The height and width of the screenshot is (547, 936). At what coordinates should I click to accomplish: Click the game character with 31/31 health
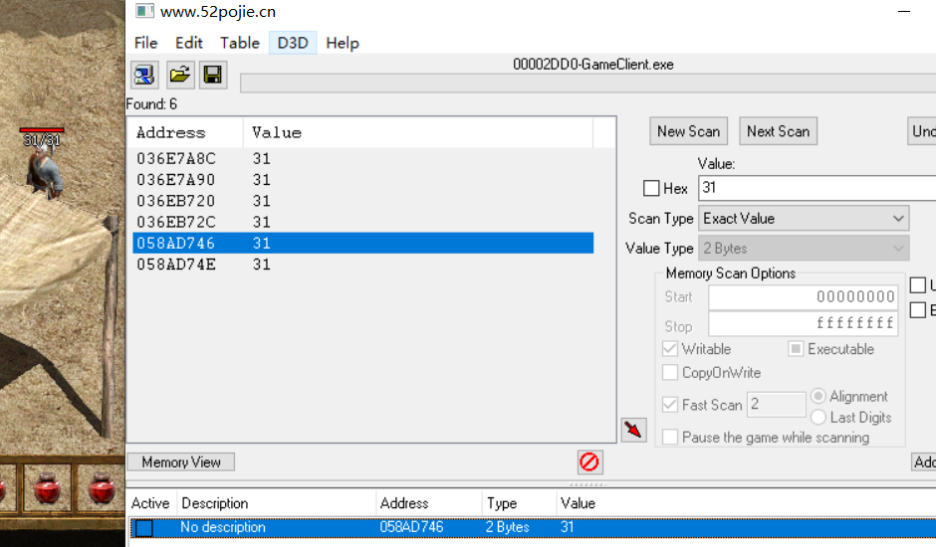click(44, 172)
